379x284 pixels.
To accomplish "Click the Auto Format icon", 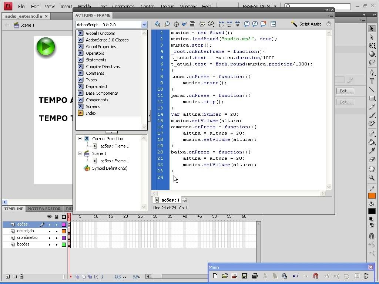I will pos(192,24).
